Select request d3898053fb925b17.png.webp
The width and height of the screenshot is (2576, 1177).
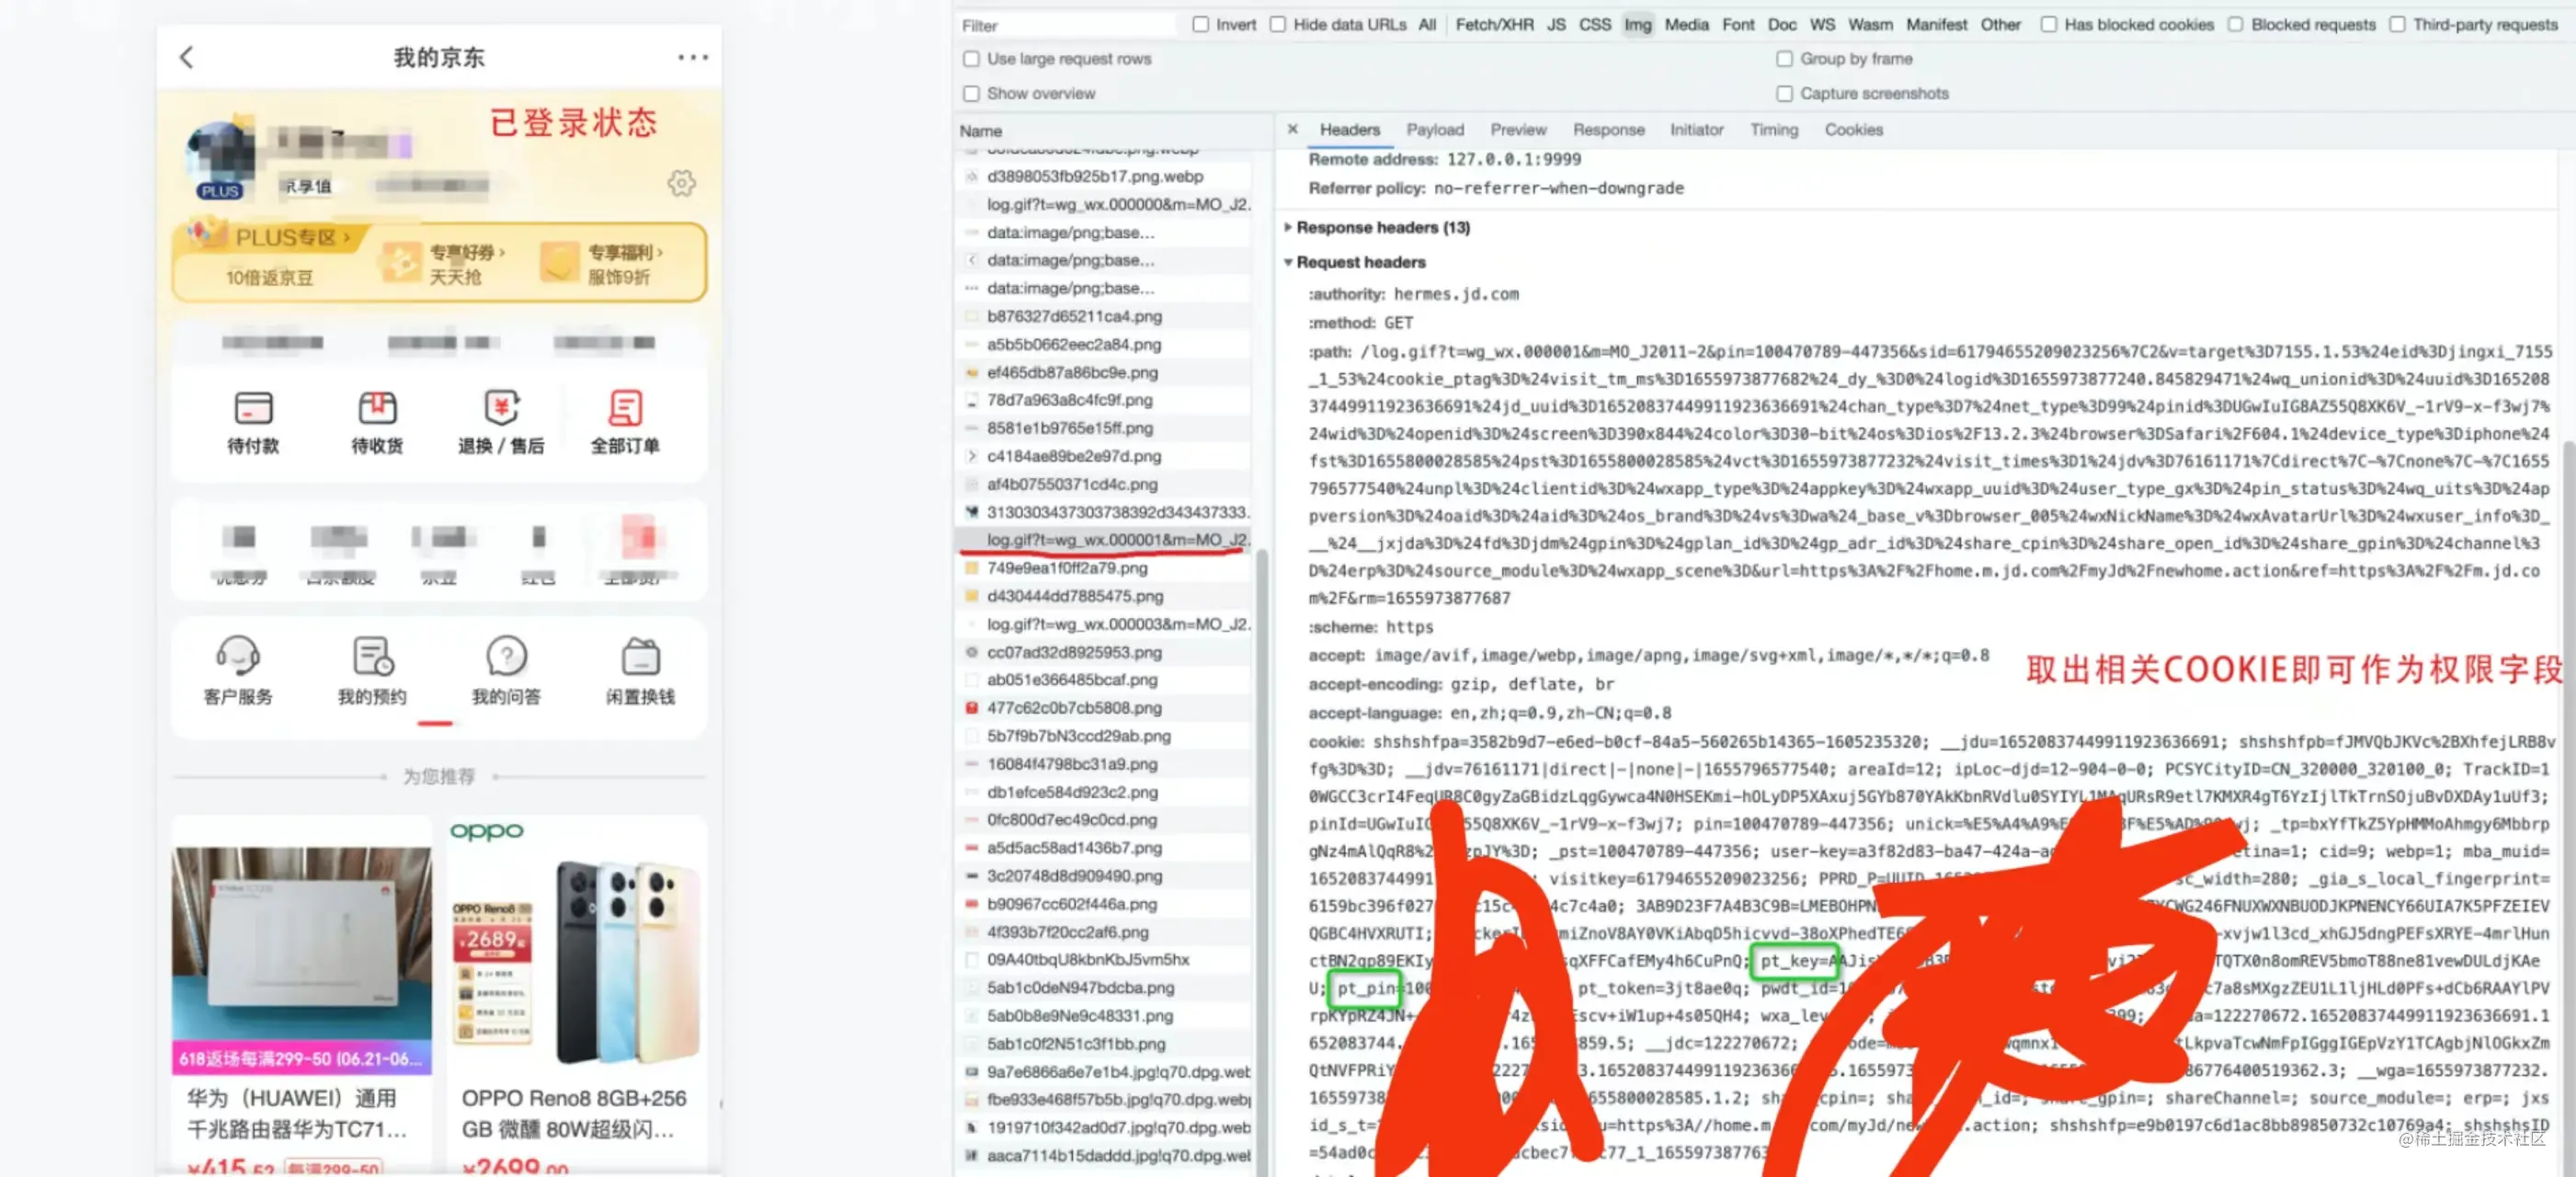pos(1104,176)
